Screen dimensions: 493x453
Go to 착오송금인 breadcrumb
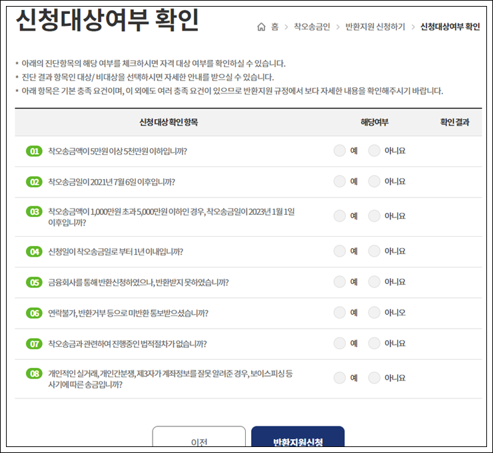(x=312, y=27)
